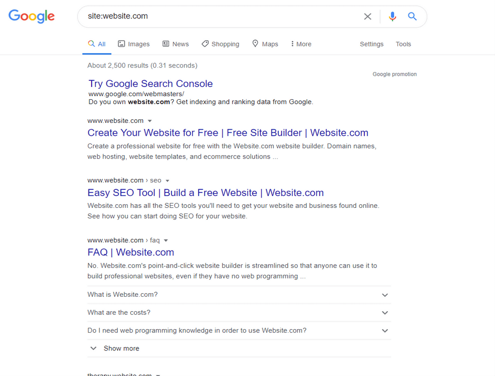
Task: Expand the question 'What are the costs?'
Action: (x=385, y=312)
